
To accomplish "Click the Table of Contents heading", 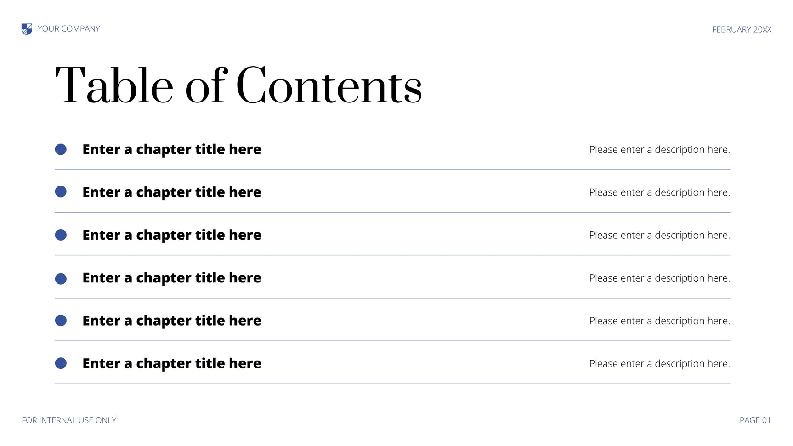I will [238, 86].
